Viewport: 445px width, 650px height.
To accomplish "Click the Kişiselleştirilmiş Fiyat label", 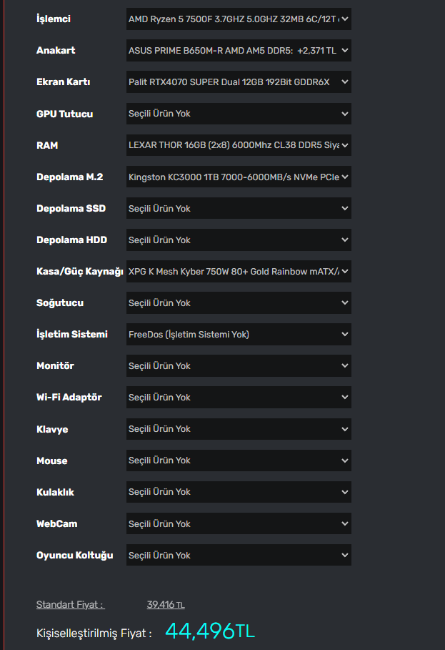I will coord(94,634).
